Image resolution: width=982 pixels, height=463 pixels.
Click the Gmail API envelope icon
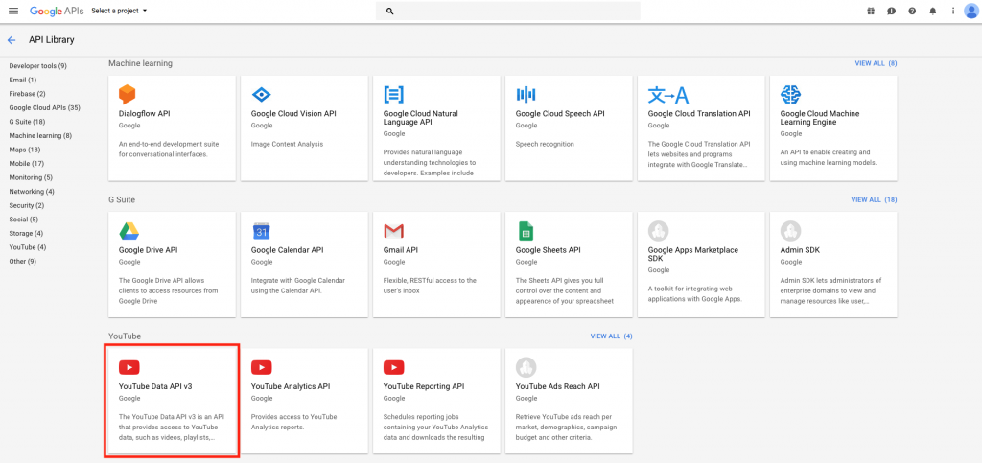point(393,230)
